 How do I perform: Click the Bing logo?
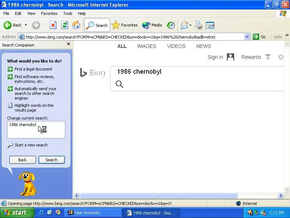point(92,72)
